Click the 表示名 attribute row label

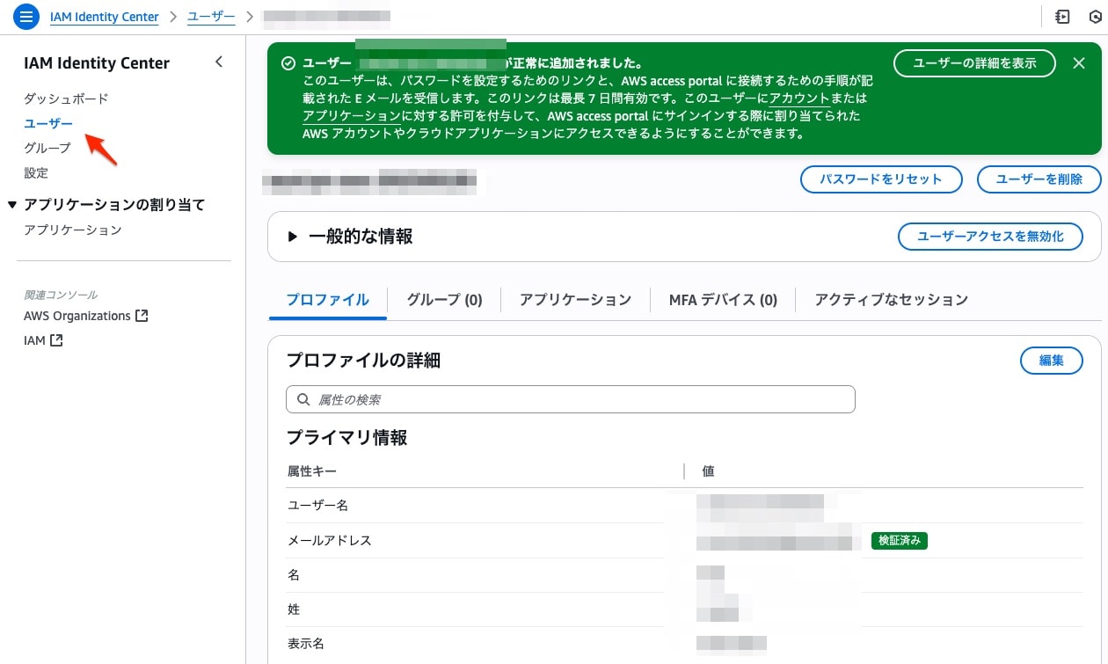click(306, 643)
